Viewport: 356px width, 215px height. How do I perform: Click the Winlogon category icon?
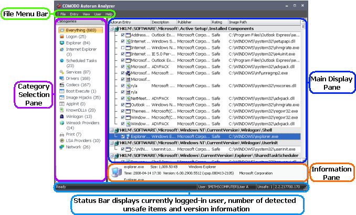[x=62, y=116]
